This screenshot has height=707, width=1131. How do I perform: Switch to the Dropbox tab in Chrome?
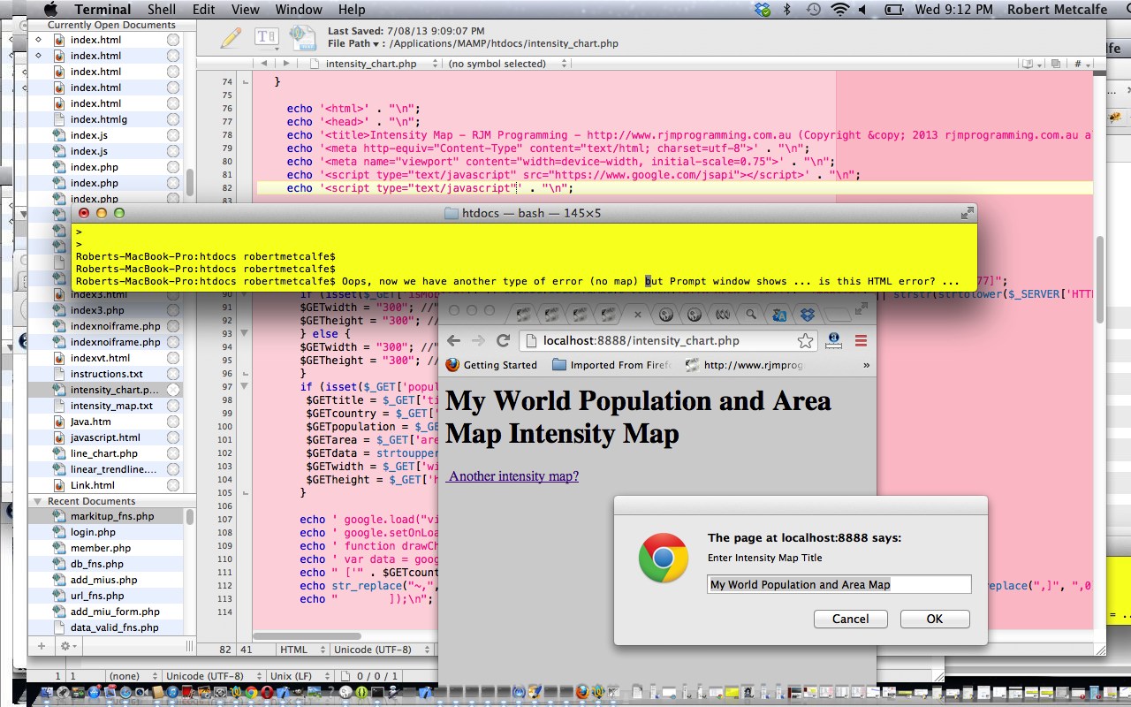[807, 314]
